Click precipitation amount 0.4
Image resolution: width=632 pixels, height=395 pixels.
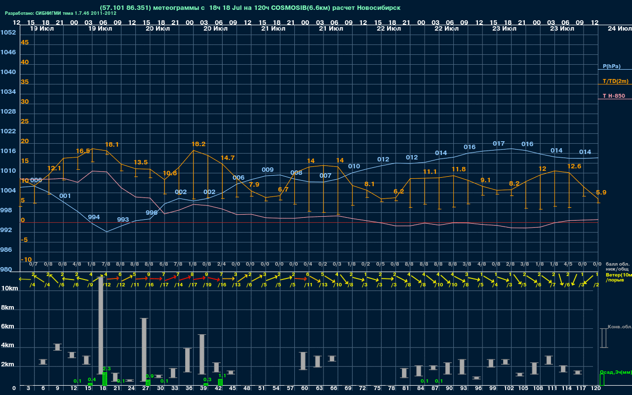pos(92,379)
